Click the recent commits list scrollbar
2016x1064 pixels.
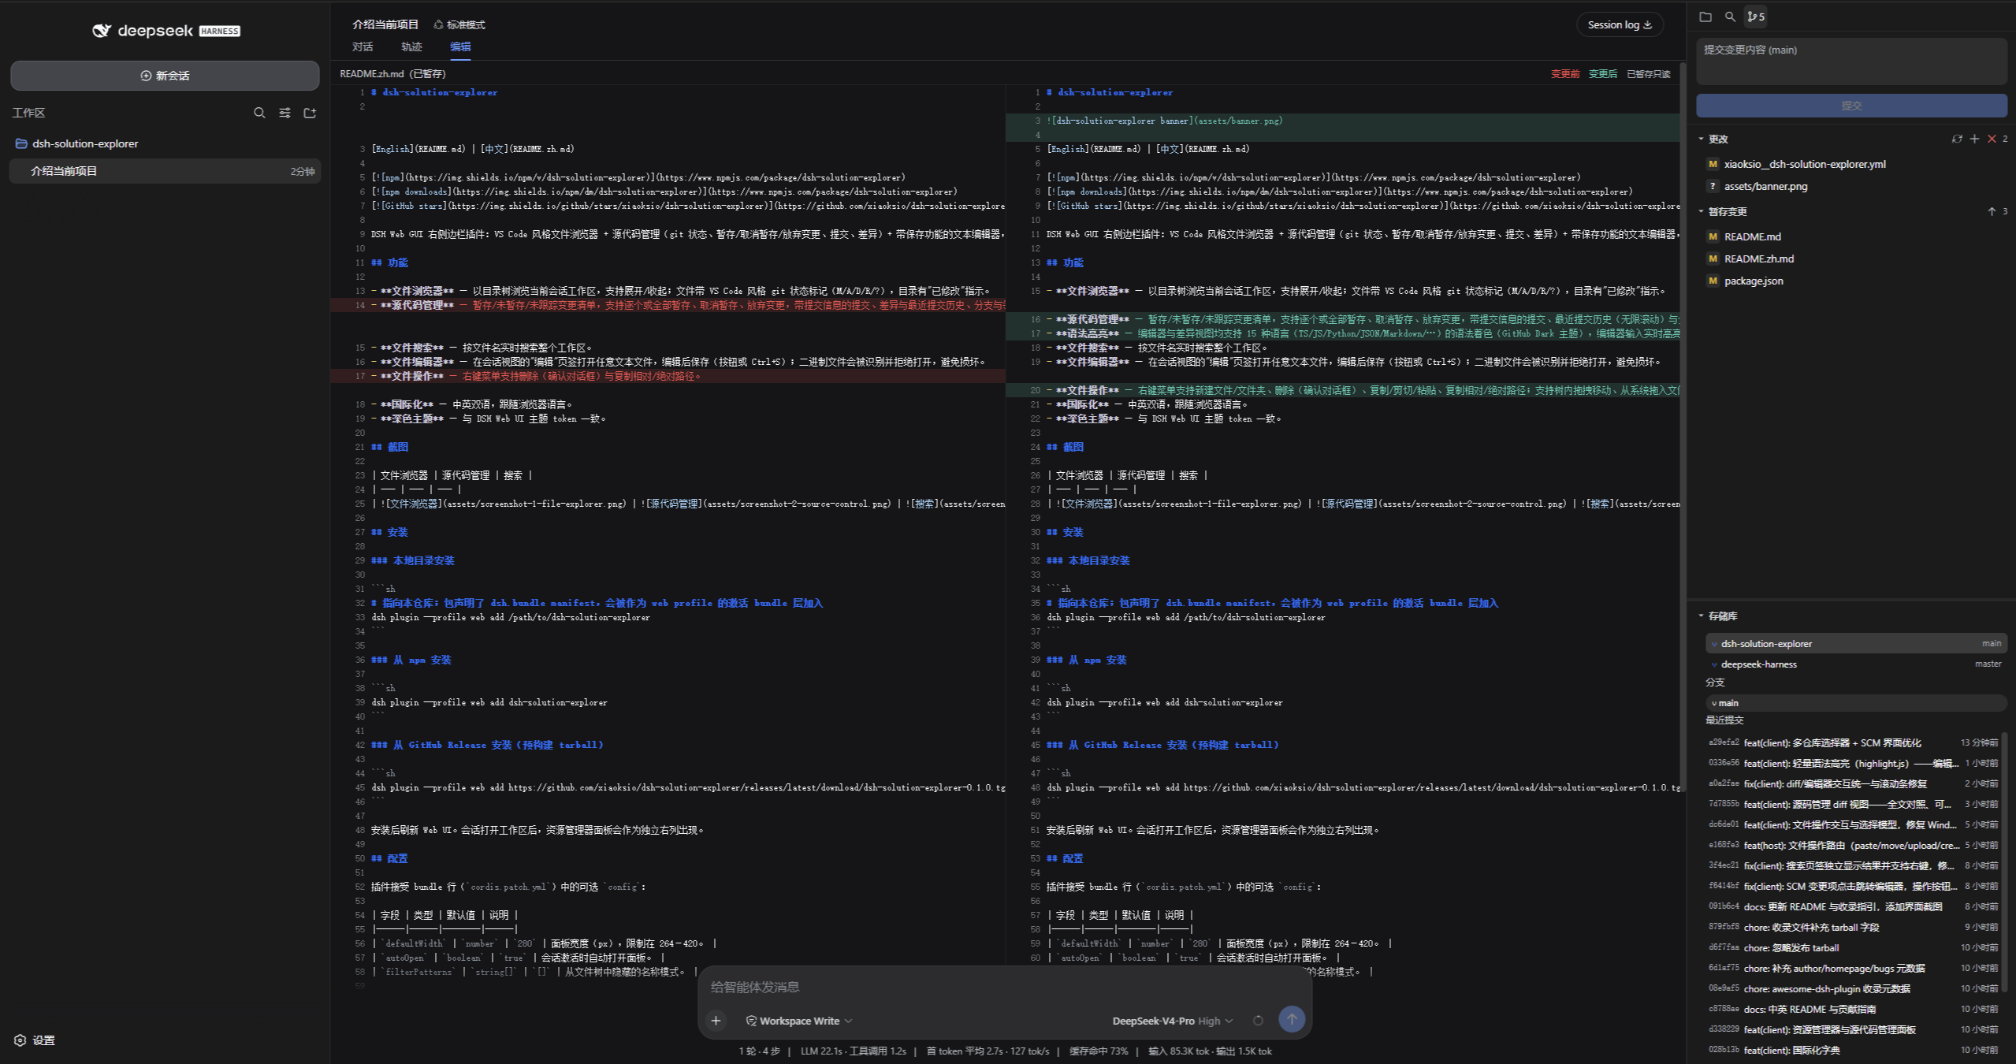(x=2005, y=862)
